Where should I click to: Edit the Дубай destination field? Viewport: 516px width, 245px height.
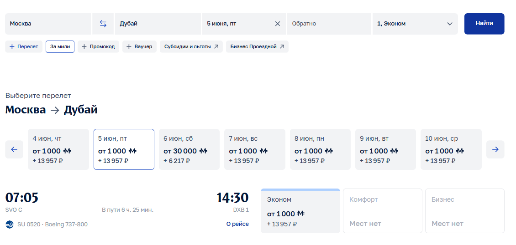(x=158, y=24)
